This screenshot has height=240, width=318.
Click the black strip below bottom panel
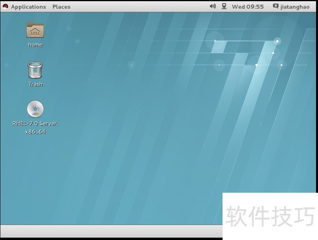111,238
